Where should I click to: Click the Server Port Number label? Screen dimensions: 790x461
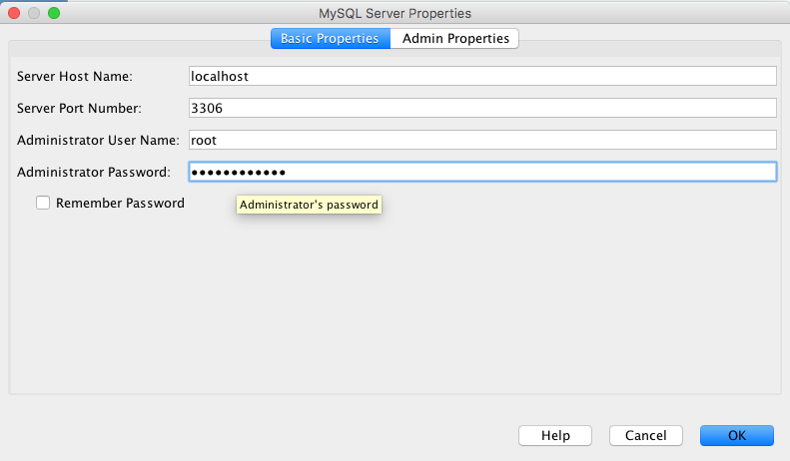(x=79, y=108)
